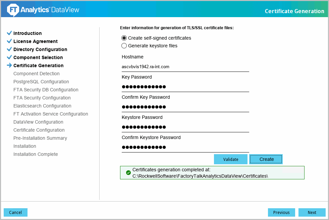Focus the Hostname text field
Viewport: 329px width, 220px height.
(185, 67)
